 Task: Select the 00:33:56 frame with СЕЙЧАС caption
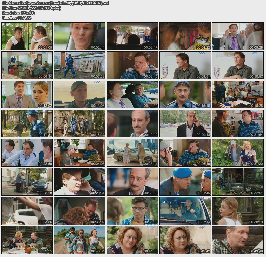point(27,211)
